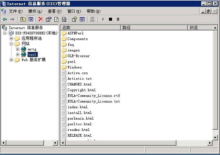Click the Export list toolbar icon
Screen dimensions: 220x155
[64, 19]
